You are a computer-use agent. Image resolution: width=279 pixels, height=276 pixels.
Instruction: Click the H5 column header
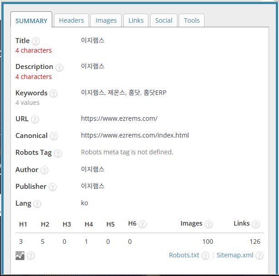110,224
